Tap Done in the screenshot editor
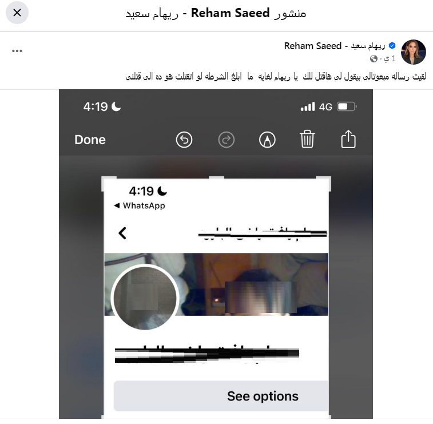The image size is (433, 424). tap(90, 140)
